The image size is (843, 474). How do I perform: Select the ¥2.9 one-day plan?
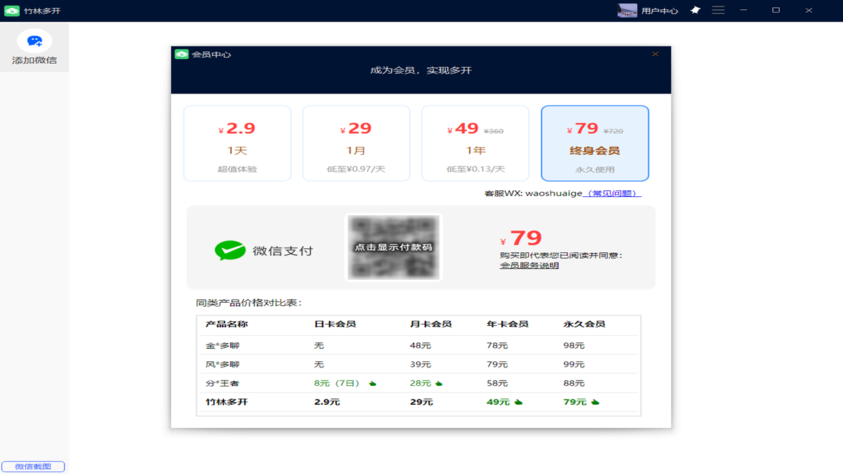[237, 144]
